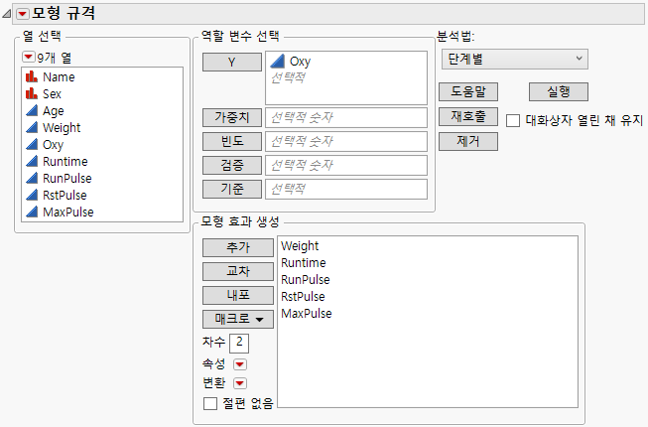Select MaxPulse in the model effects list
The image size is (648, 427).
pyautogui.click(x=307, y=314)
